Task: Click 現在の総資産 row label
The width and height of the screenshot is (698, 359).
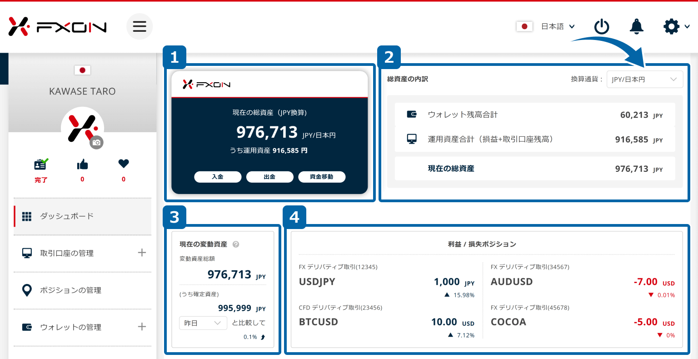Action: click(x=451, y=169)
